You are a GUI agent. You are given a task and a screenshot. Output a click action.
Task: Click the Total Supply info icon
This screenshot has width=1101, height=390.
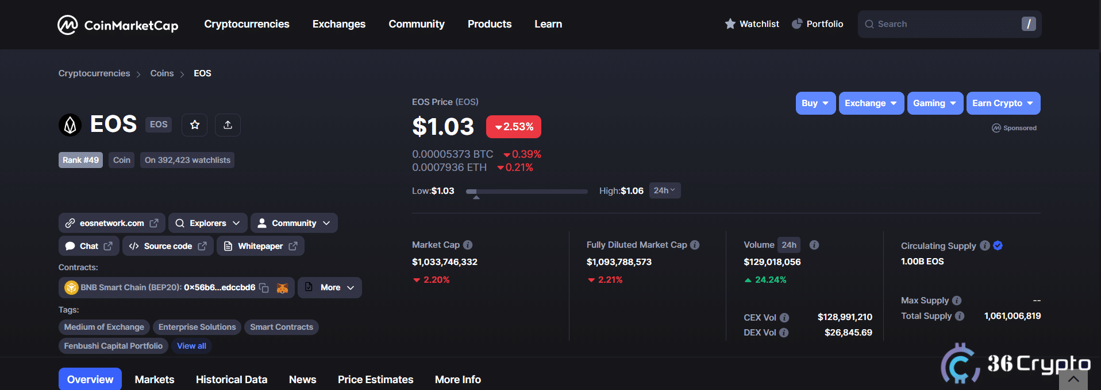960,316
